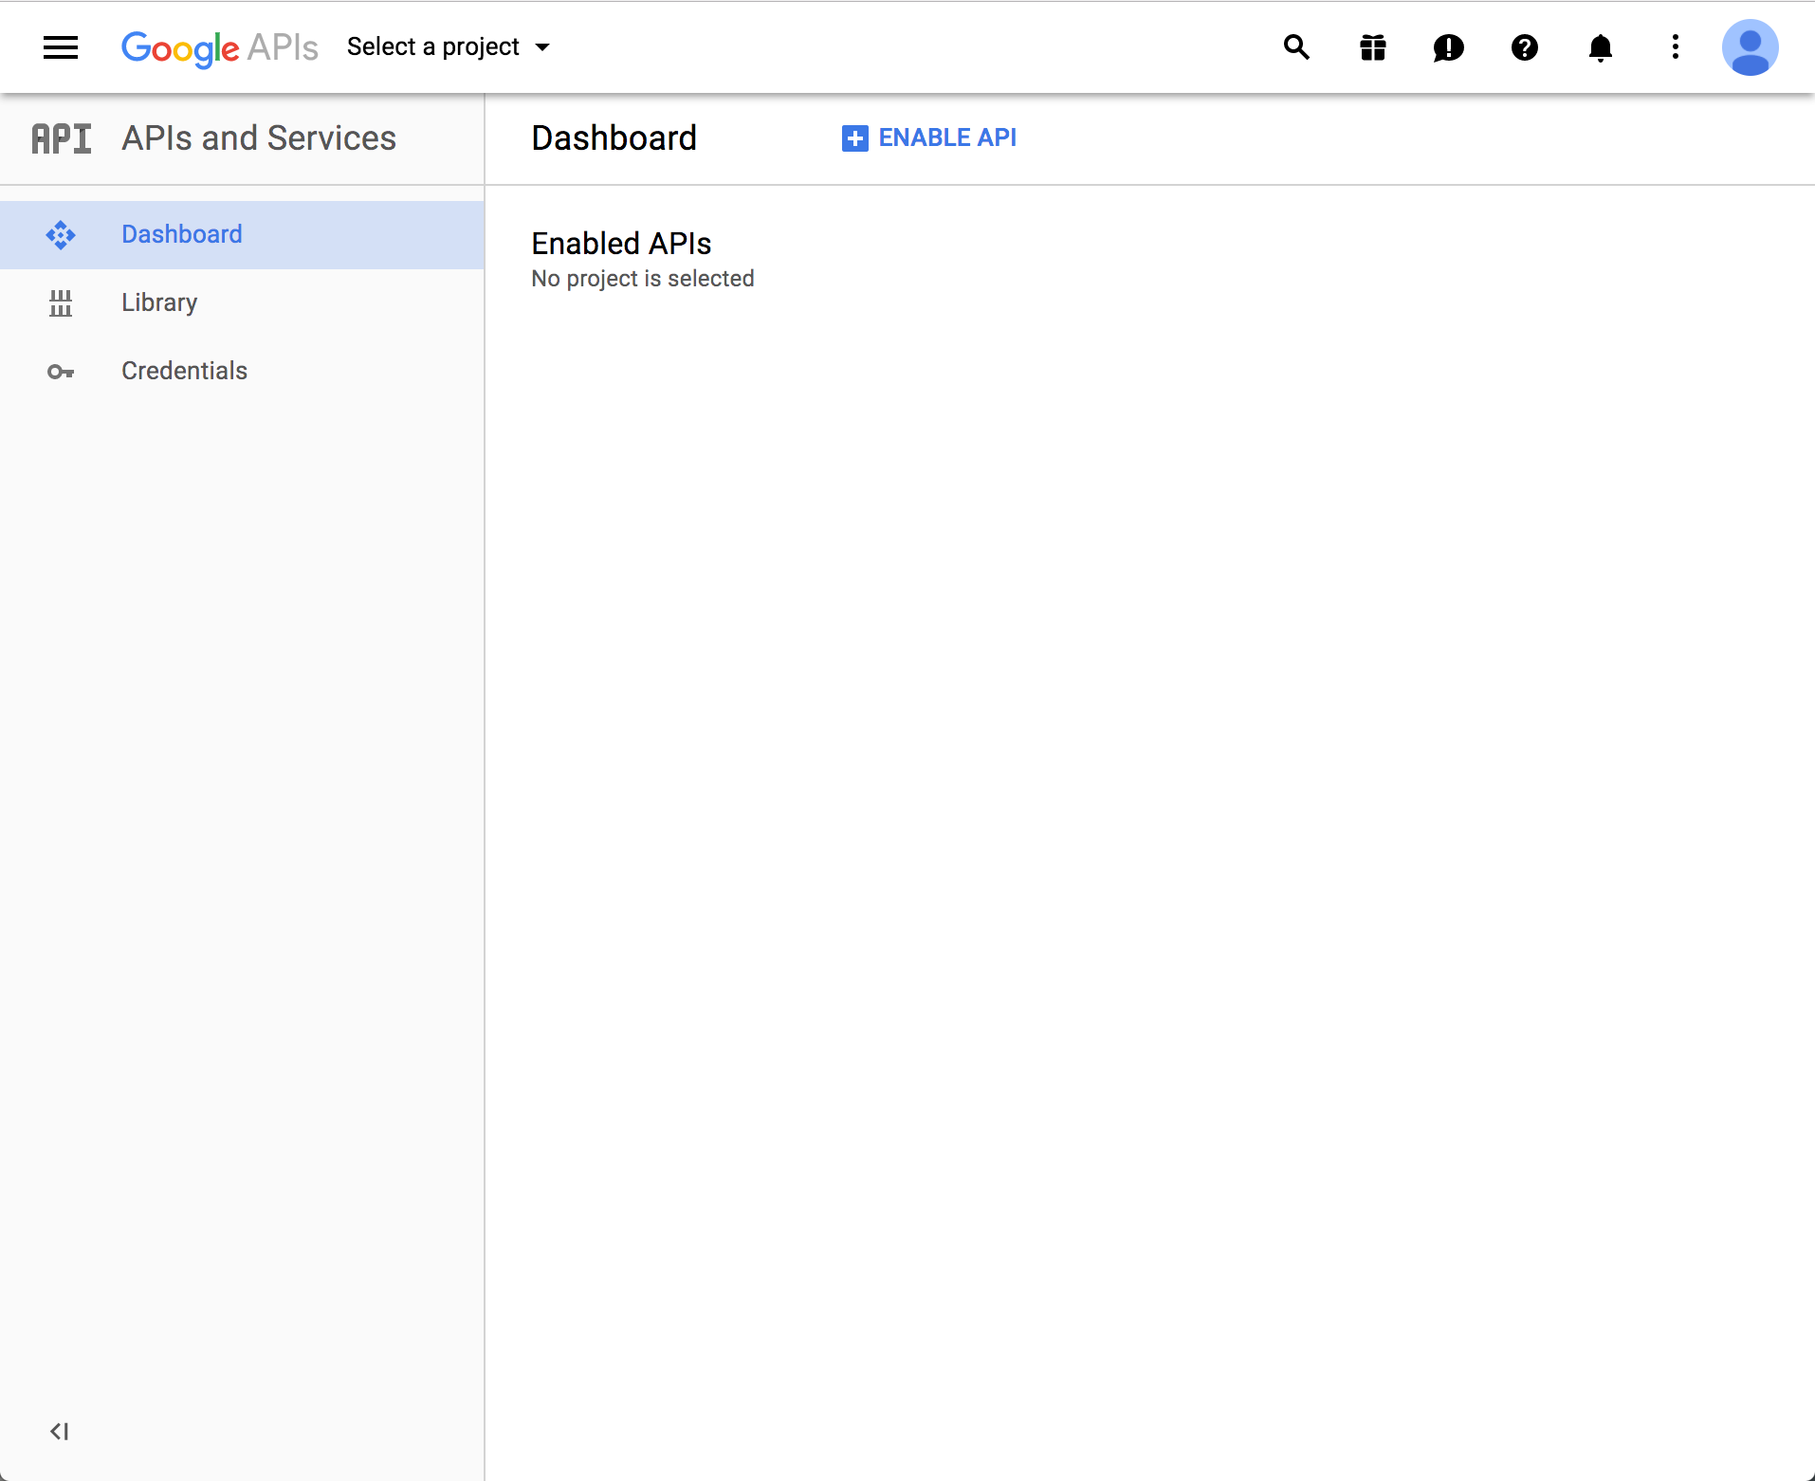Collapse the left sidebar panel
Viewport: 1815px width, 1481px height.
[59, 1431]
